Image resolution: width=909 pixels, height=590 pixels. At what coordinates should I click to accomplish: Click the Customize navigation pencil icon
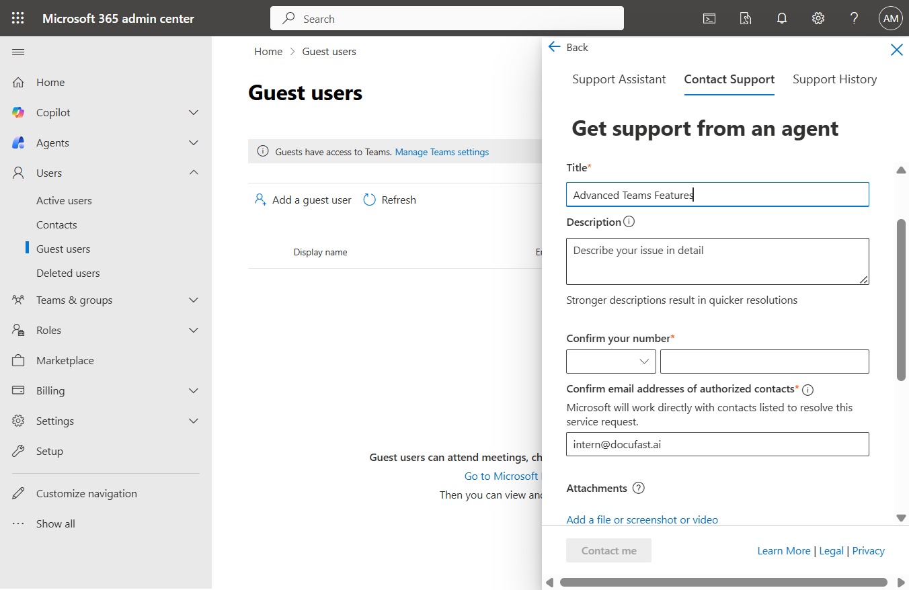pos(18,493)
